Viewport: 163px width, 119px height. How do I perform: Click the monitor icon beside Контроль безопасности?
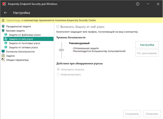3,52
